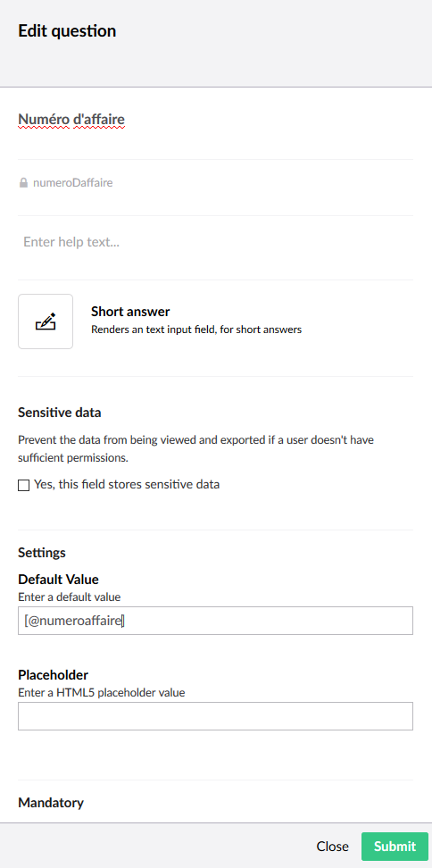
Task: Click the 'Placeholder' label above the input
Action: click(x=53, y=675)
